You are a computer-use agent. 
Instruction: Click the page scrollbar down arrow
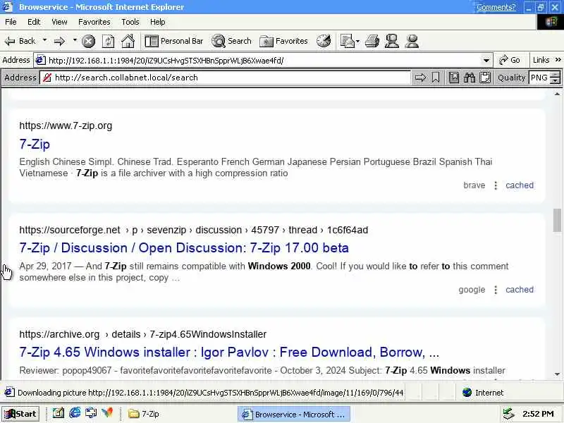557,374
